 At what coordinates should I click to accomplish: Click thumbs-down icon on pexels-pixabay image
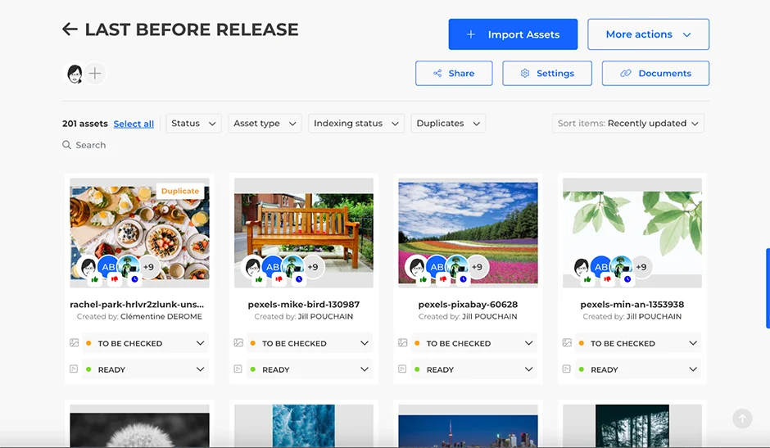pos(443,279)
